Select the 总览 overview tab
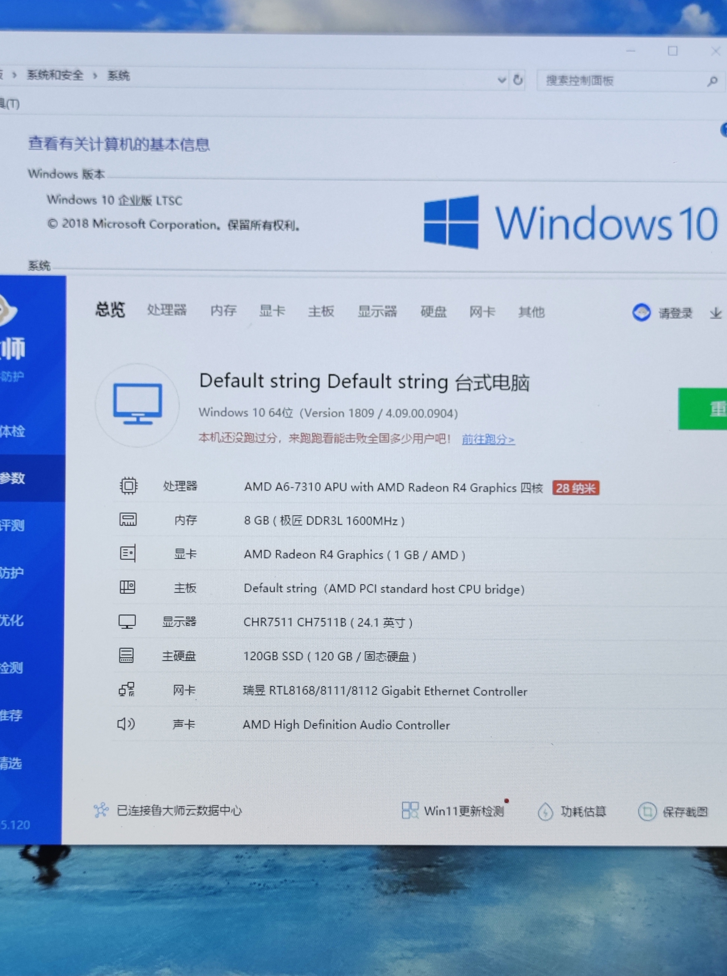The width and height of the screenshot is (727, 976). point(110,310)
